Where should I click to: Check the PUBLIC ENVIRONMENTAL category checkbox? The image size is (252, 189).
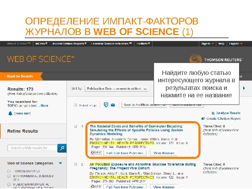pos(9,184)
